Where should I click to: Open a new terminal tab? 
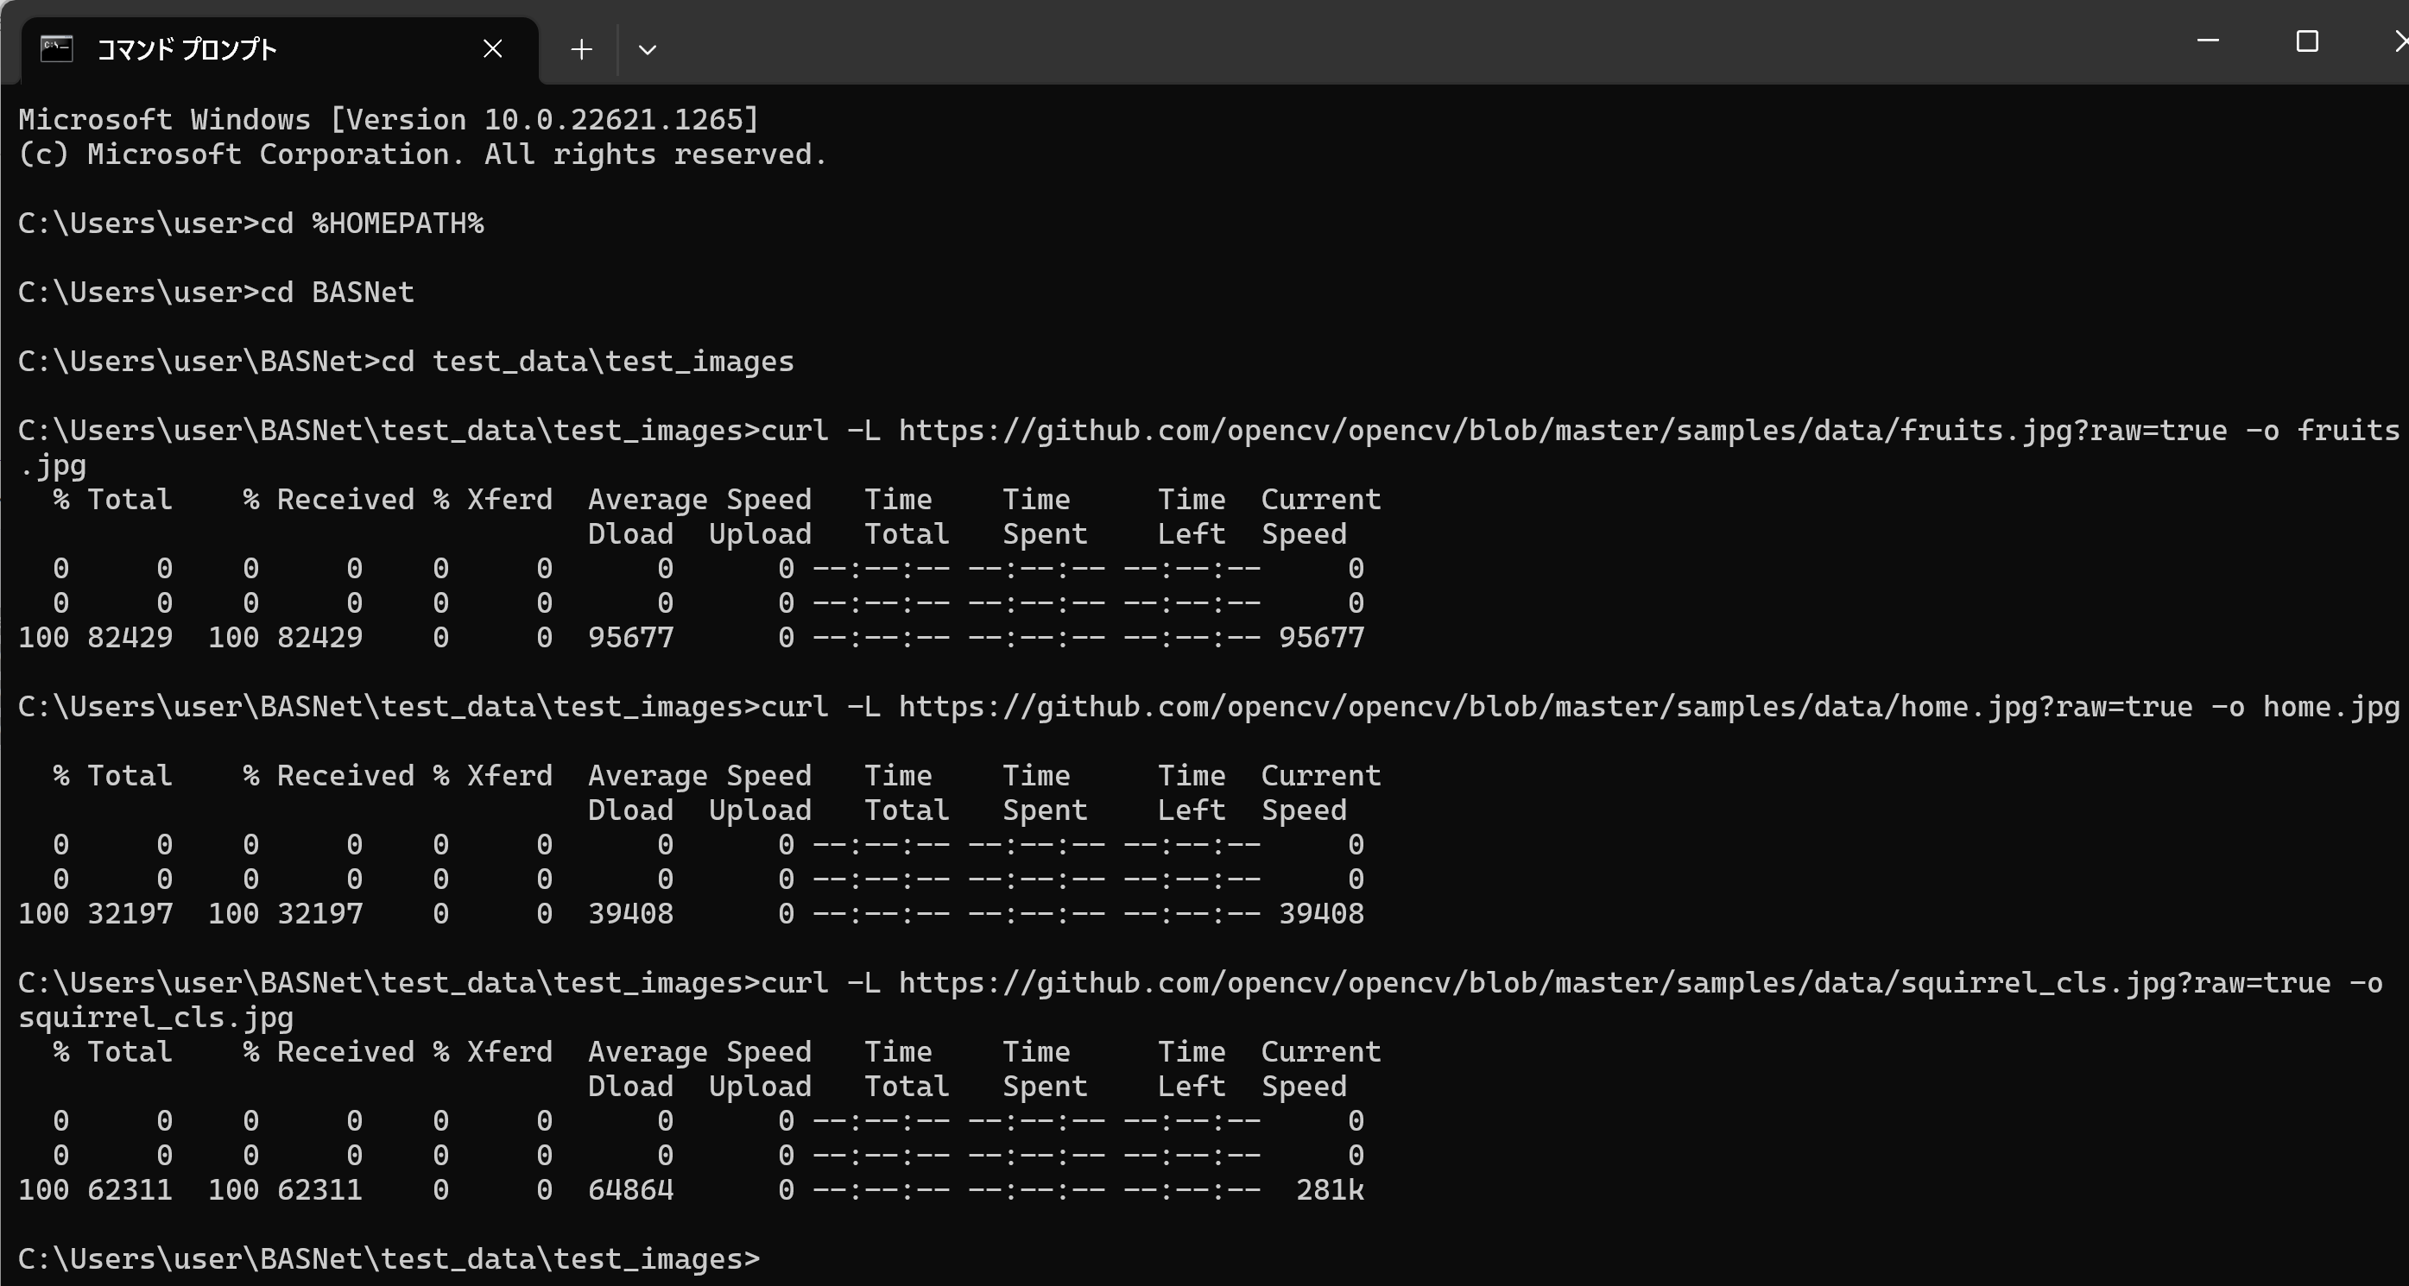click(x=581, y=48)
